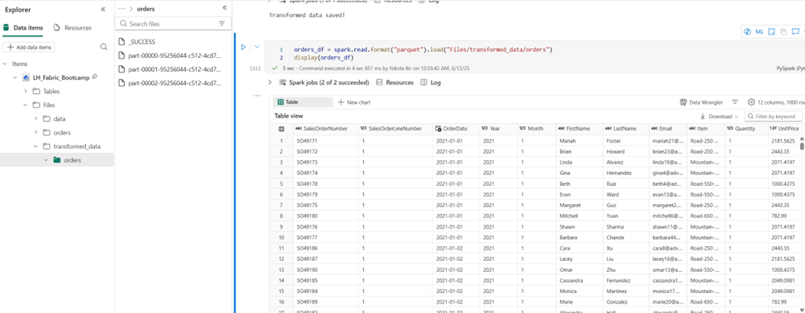This screenshot has height=313, width=805.
Task: Run the notebook cell with play icon
Action: (x=244, y=47)
